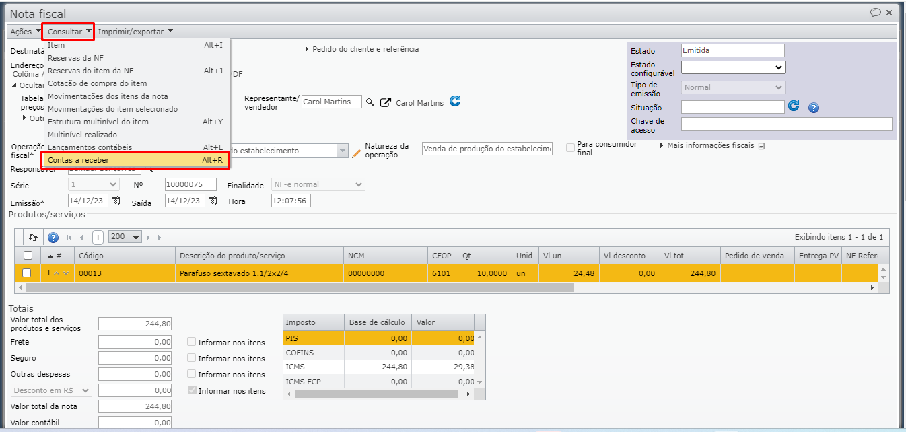
Task: Tick the Para consumidor final checkbox
Action: (x=571, y=148)
